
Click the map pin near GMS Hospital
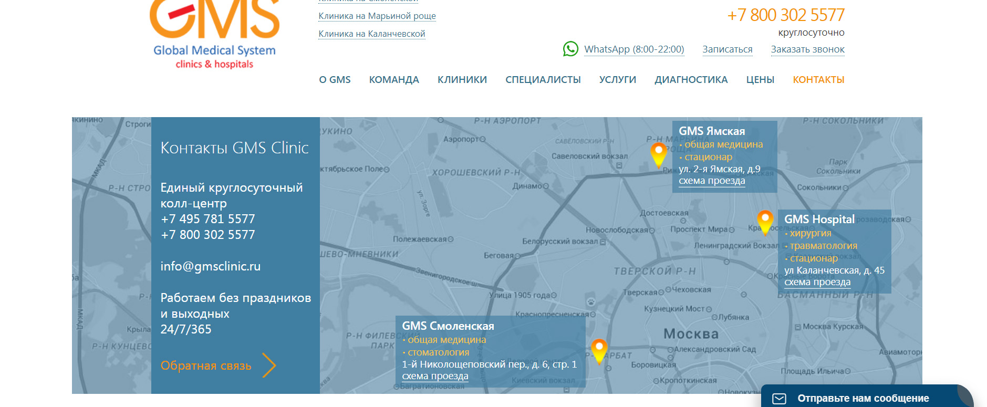pyautogui.click(x=765, y=222)
